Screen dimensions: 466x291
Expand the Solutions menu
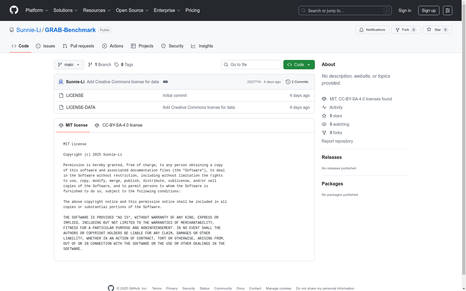coord(66,10)
